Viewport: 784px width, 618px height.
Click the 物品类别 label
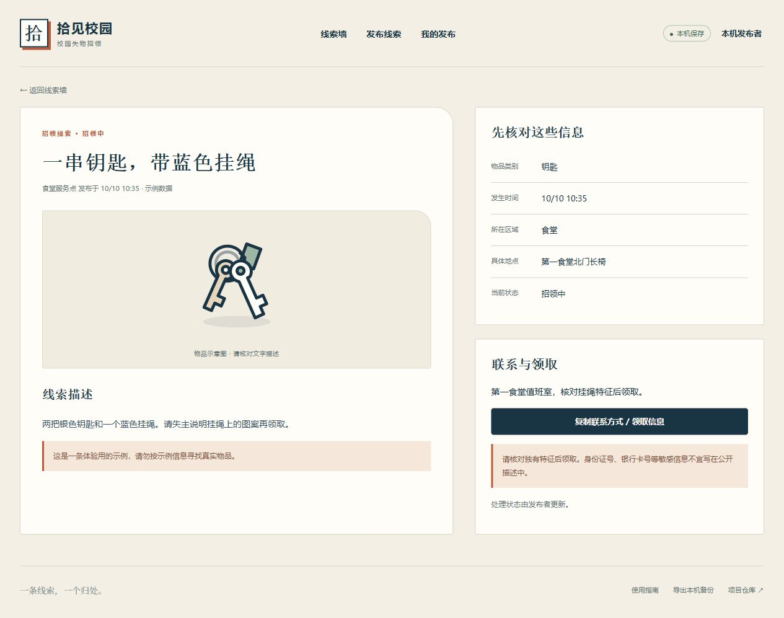pyautogui.click(x=504, y=166)
